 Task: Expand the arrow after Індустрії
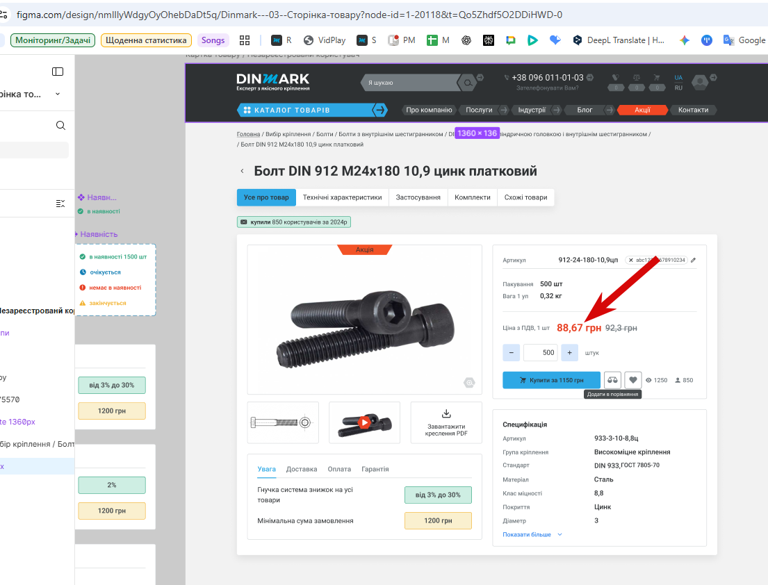coord(557,110)
